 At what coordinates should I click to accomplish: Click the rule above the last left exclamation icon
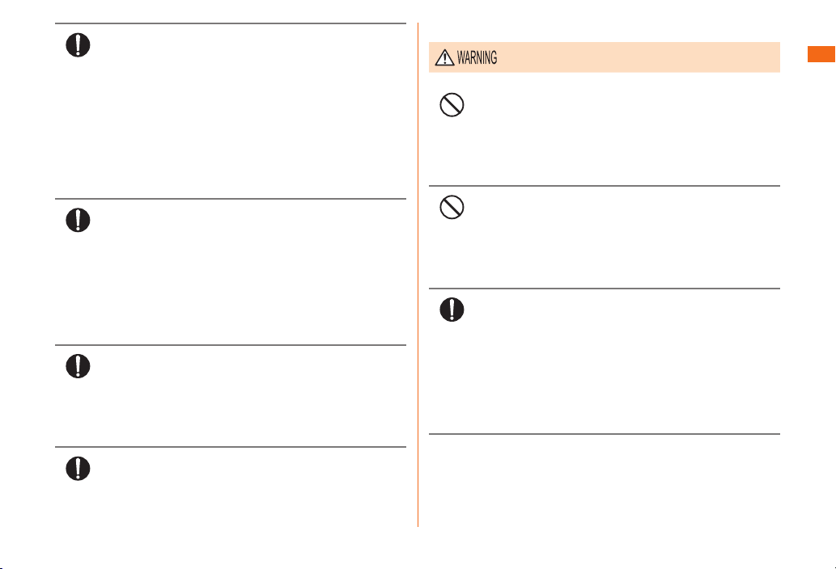click(x=231, y=447)
